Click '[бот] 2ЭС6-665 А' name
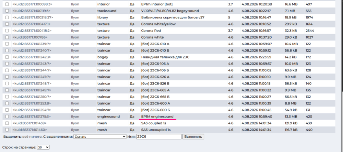The height and width of the screenshot is (152, 343). (155, 90)
